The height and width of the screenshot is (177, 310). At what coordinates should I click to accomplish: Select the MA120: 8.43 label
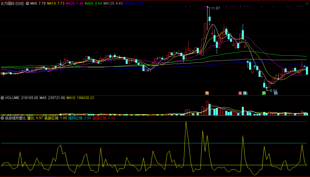click(113, 3)
